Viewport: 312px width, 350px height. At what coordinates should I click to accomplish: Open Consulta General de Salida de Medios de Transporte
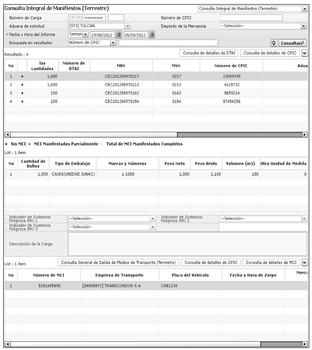pyautogui.click(x=118, y=263)
